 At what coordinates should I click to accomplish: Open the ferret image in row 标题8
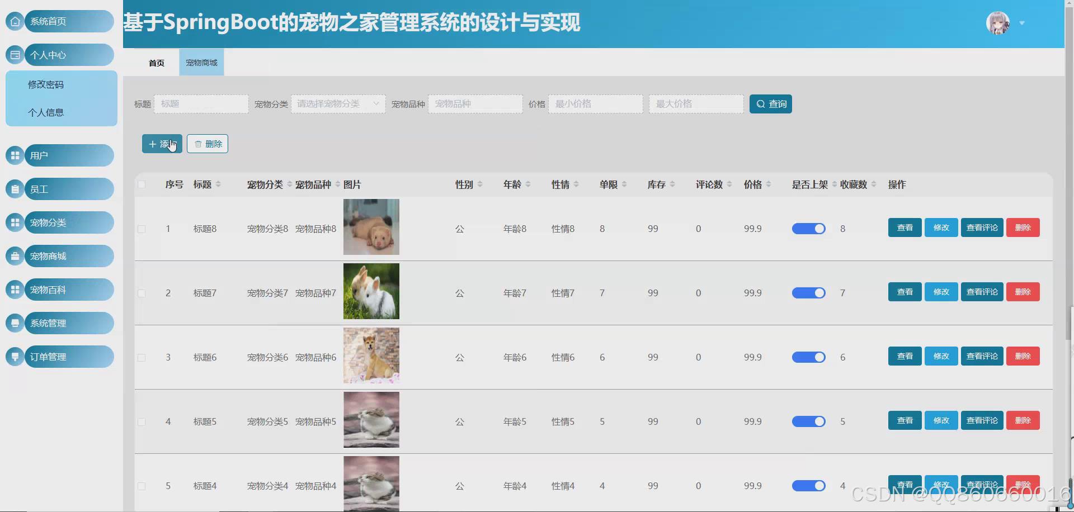371,227
